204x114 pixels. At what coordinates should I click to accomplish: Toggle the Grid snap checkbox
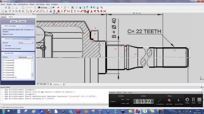pos(4,46)
